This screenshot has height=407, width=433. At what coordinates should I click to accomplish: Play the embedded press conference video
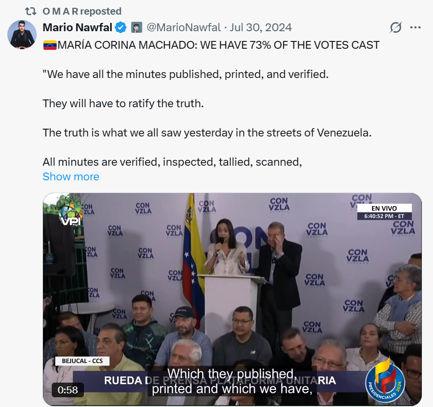click(x=232, y=299)
